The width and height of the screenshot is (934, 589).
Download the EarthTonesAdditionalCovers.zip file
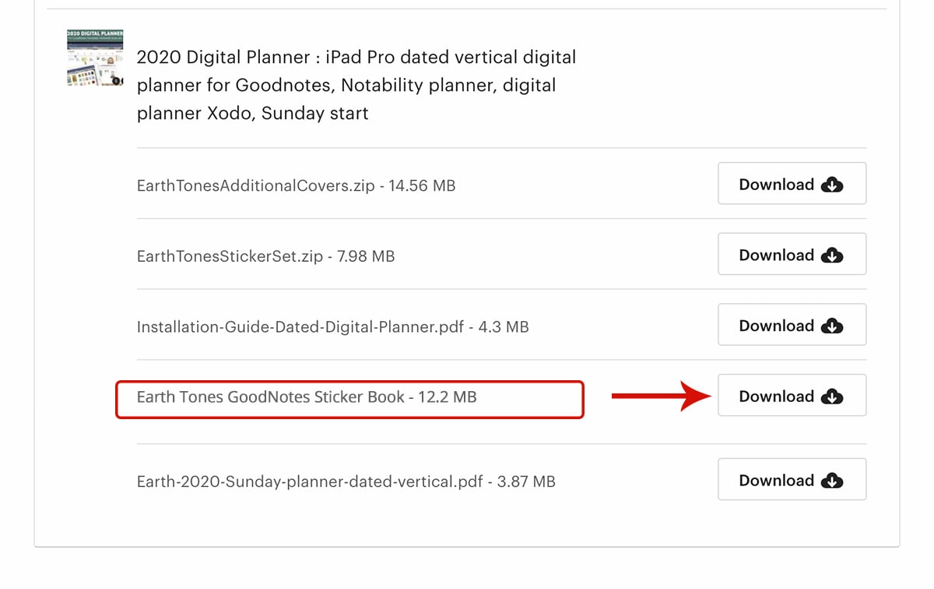click(x=791, y=184)
